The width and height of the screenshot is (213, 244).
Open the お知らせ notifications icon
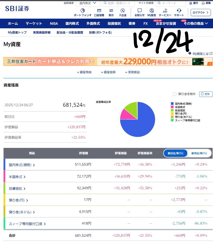[x=140, y=11]
